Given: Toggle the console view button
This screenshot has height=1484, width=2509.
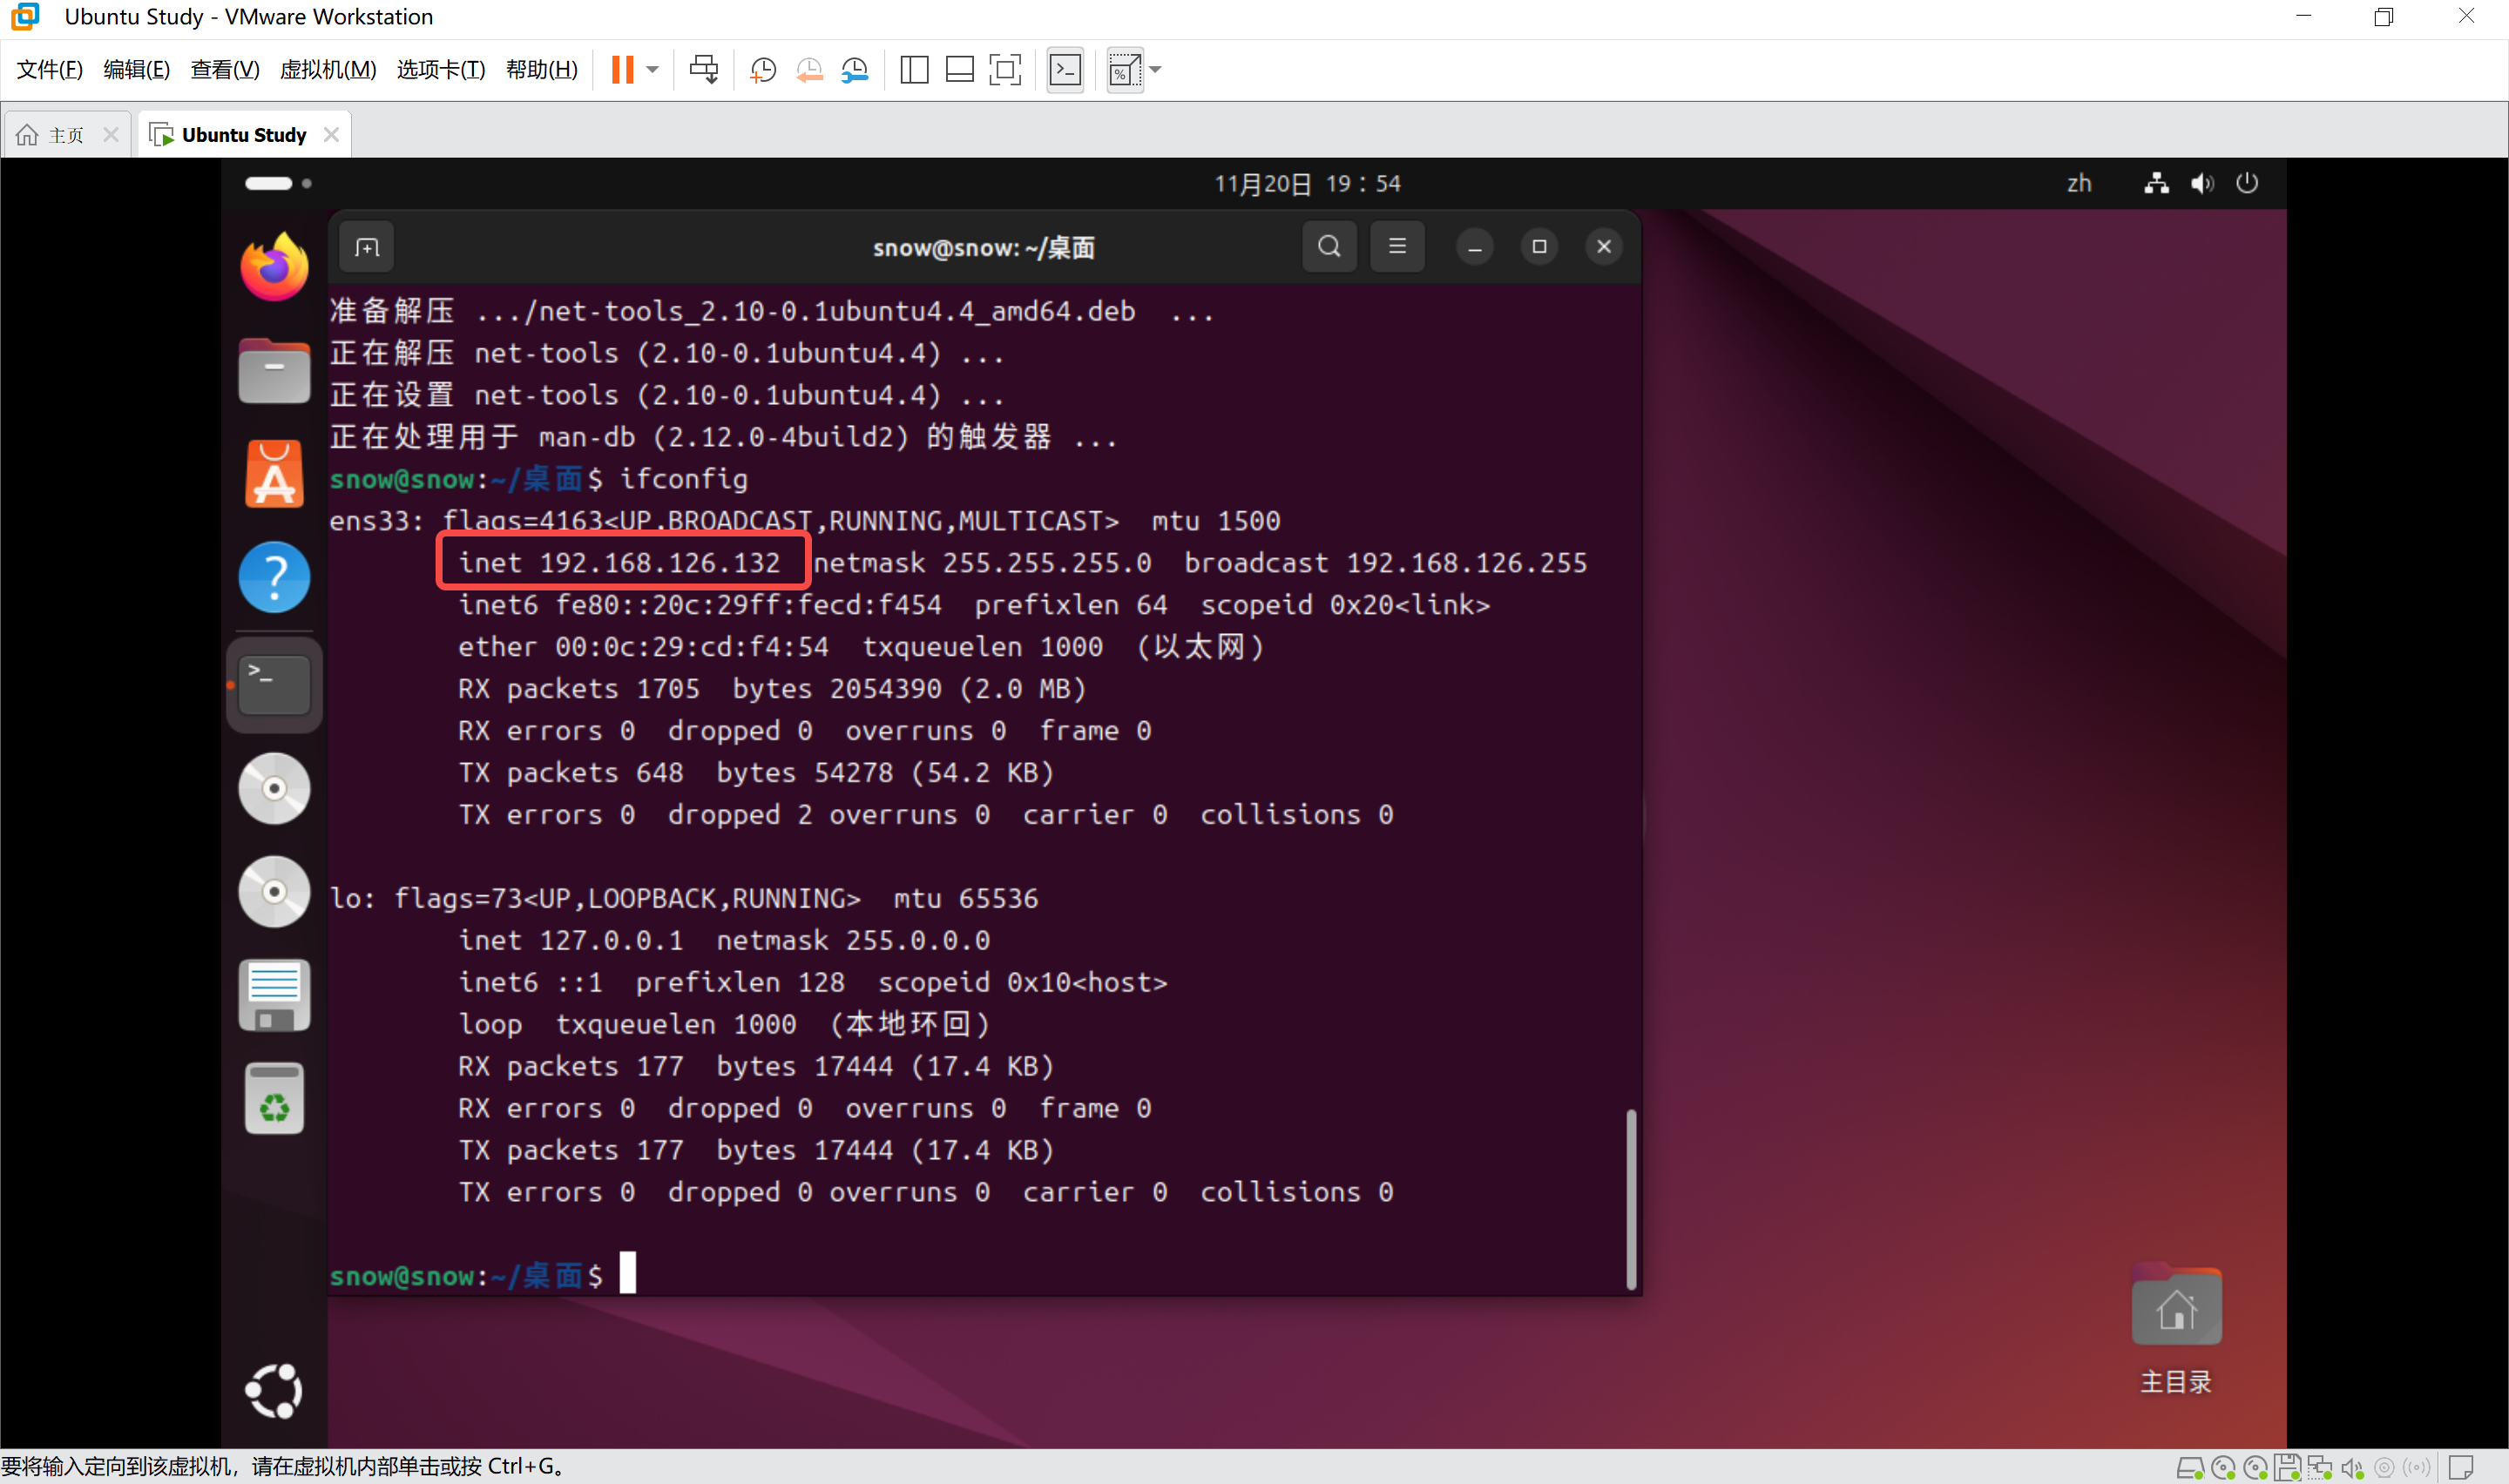Looking at the screenshot, I should point(1065,70).
